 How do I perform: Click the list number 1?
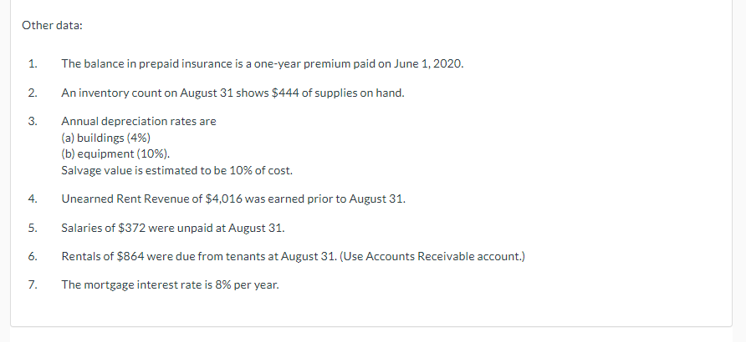tap(33, 64)
